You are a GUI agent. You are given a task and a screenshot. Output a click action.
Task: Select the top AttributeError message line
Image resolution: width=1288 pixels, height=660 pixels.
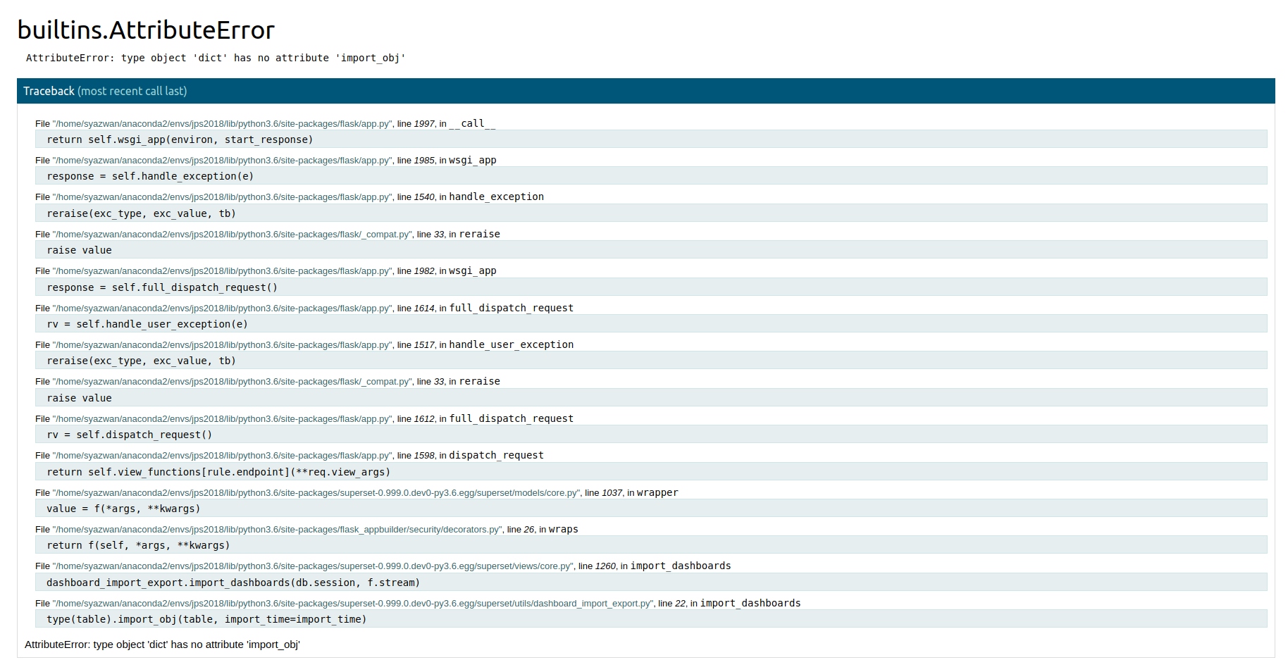click(216, 58)
